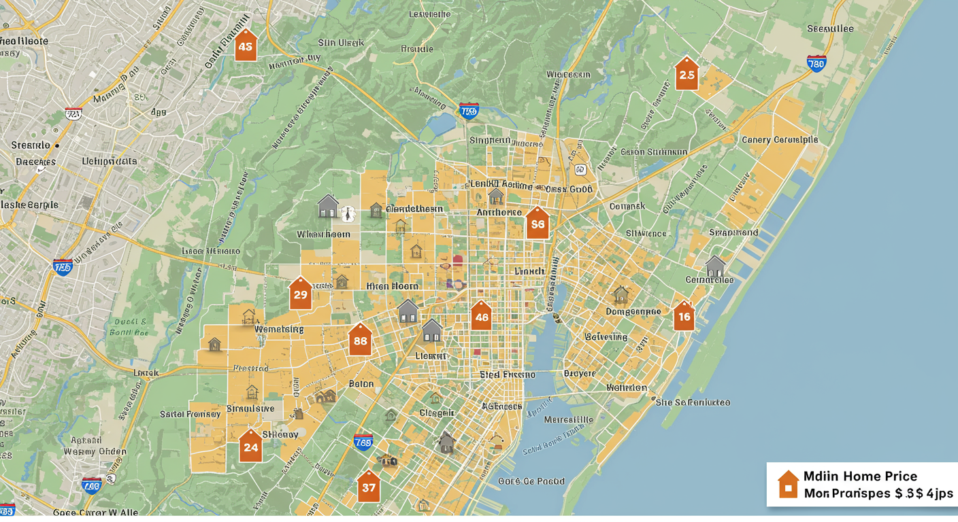Viewport: 958px width, 522px height.
Task: Open the orange marker labeled 16 near coast
Action: 684,317
